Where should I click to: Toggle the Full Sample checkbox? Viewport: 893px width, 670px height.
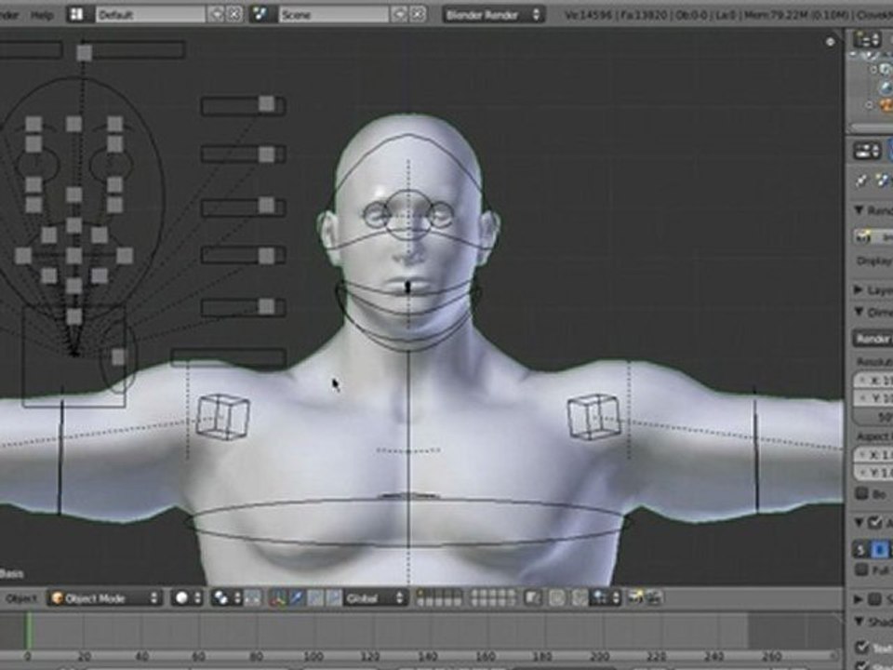862,569
